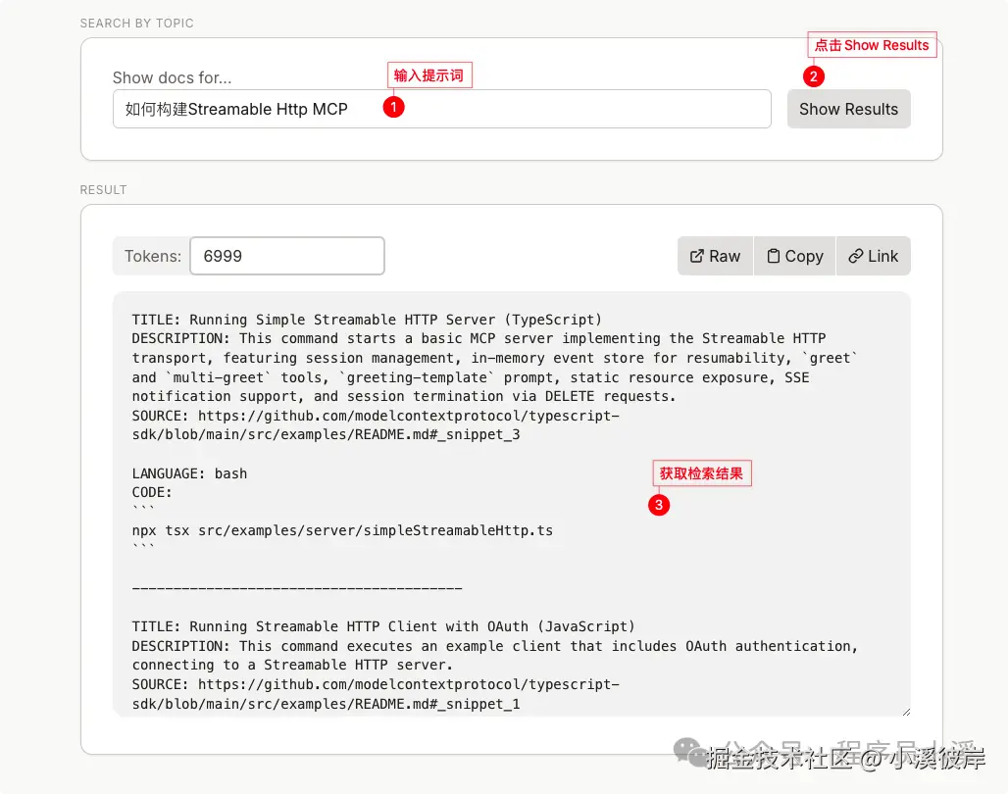1008x794 pixels.
Task: Click 'TITLE: Running Streamable HTTP Client with OAuth' line
Action: click(x=383, y=626)
